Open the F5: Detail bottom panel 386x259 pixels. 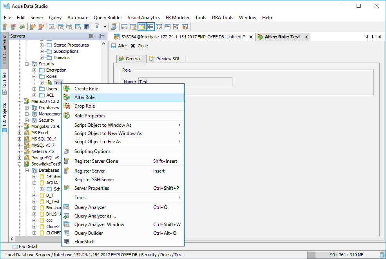coord(25,246)
